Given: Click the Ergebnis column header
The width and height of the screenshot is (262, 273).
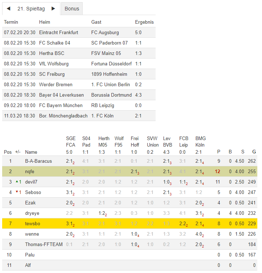Looking at the screenshot, I should 144,22.
